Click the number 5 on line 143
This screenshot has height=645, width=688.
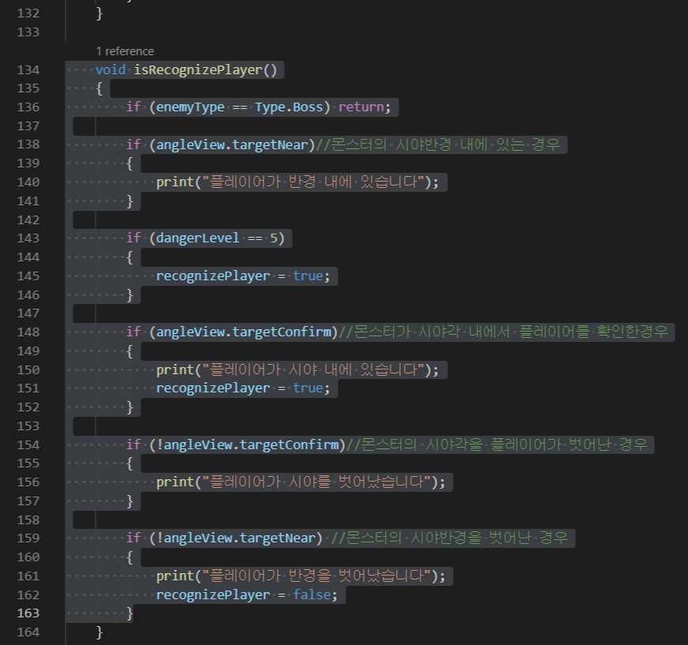(x=274, y=238)
